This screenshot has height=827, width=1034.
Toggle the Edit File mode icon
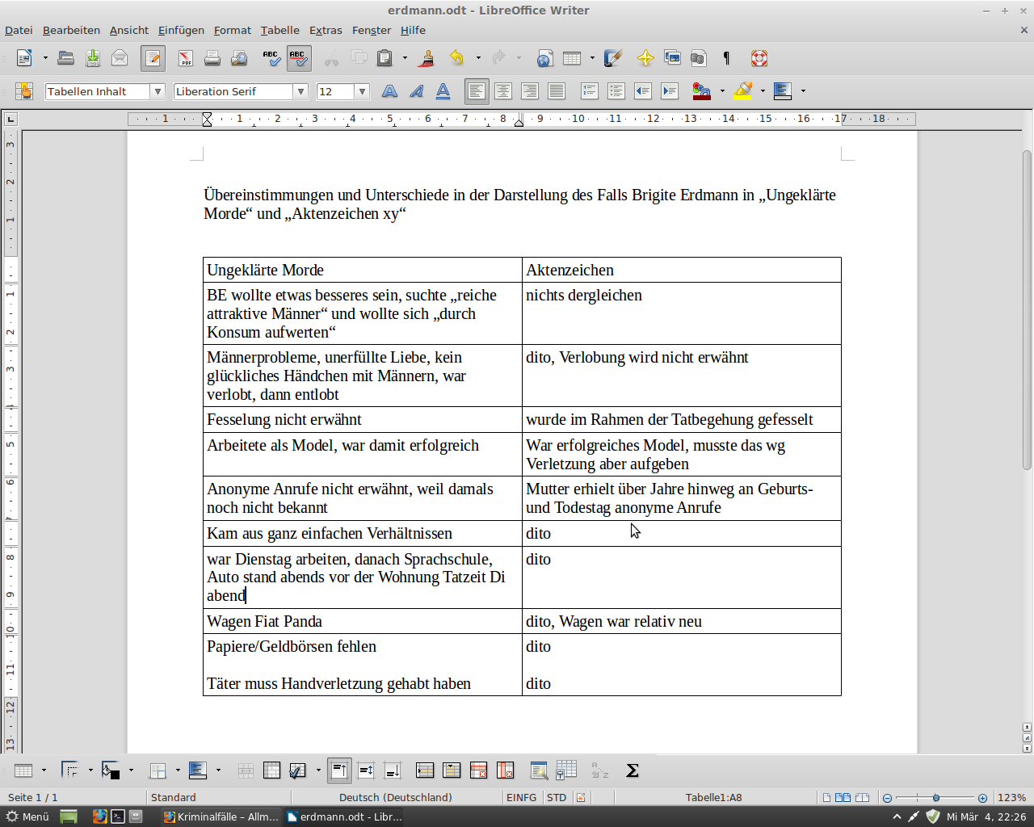(x=153, y=58)
